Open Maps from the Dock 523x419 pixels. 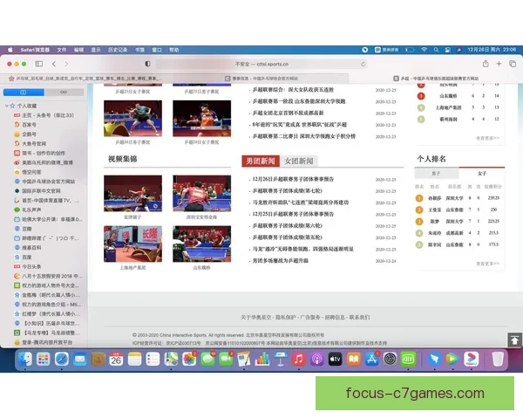pyautogui.click(x=171, y=359)
